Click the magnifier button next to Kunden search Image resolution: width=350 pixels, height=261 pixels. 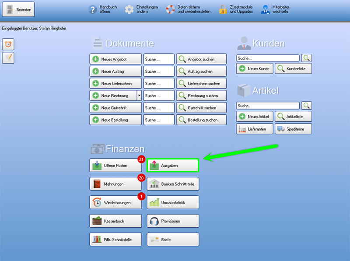[307, 58]
